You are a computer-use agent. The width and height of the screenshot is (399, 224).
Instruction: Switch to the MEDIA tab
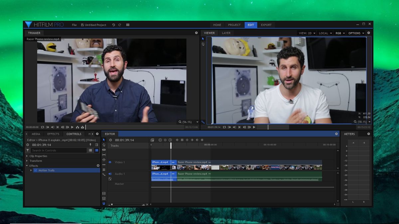[36, 134]
